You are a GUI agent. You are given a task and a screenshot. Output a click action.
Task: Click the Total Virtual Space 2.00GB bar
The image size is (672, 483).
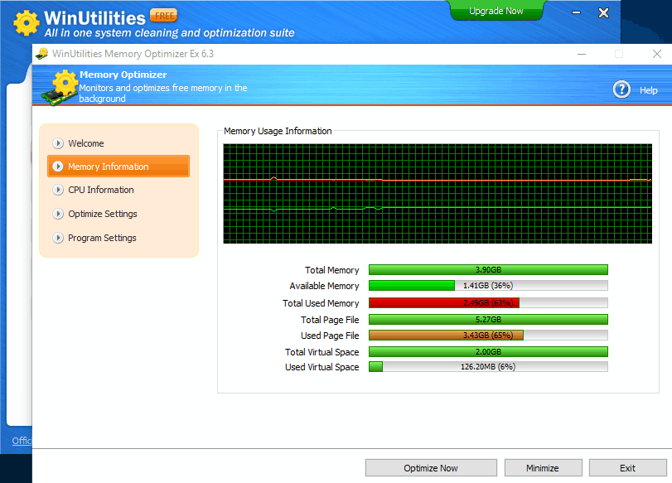tap(488, 352)
